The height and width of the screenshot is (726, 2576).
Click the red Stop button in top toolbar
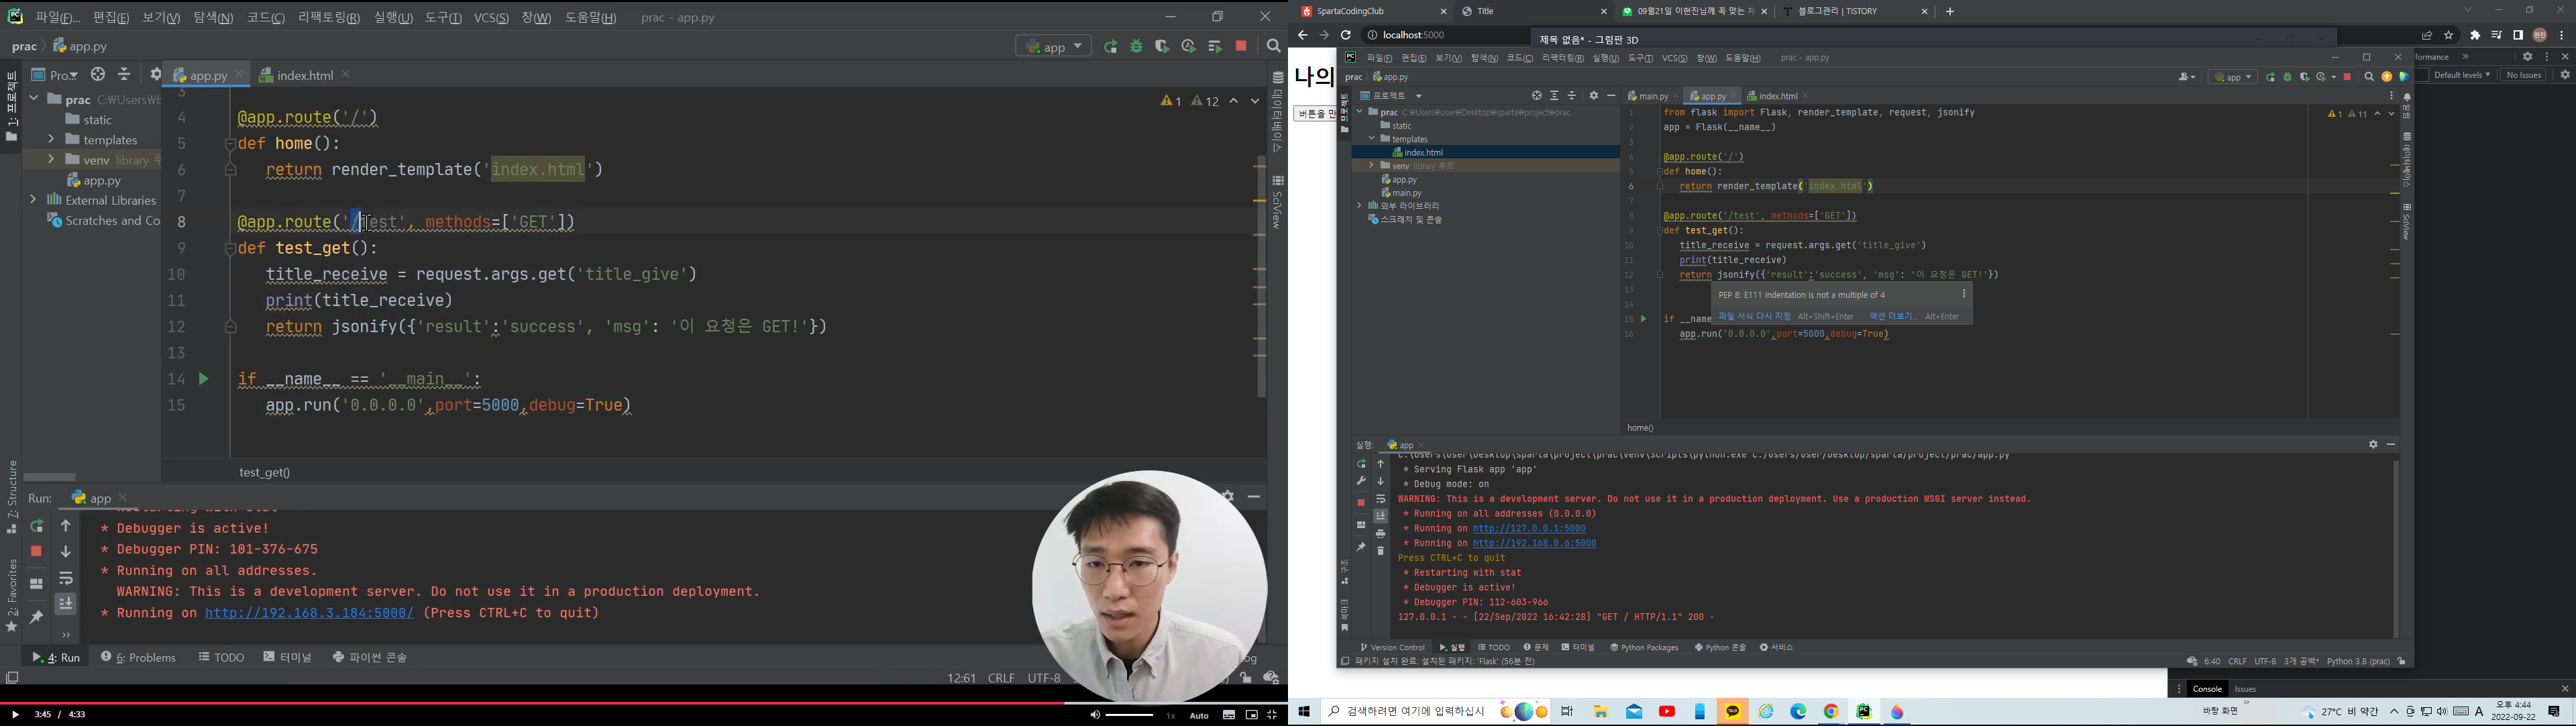click(1242, 47)
